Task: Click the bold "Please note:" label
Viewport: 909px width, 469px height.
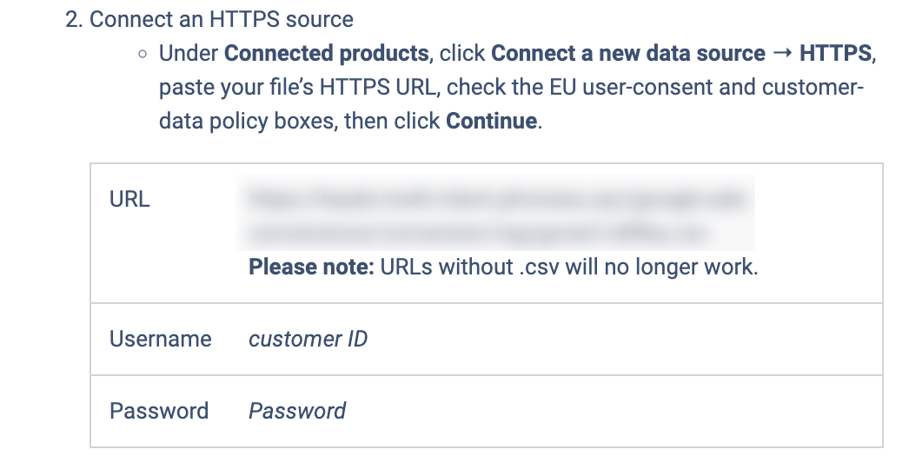Action: (x=311, y=268)
